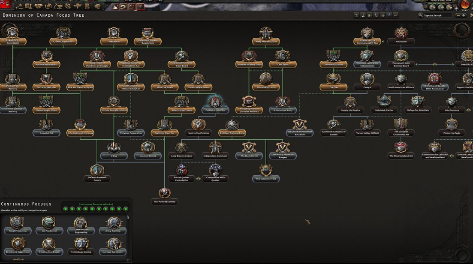Select the Victory Aircraft Limited focus

tap(114, 105)
